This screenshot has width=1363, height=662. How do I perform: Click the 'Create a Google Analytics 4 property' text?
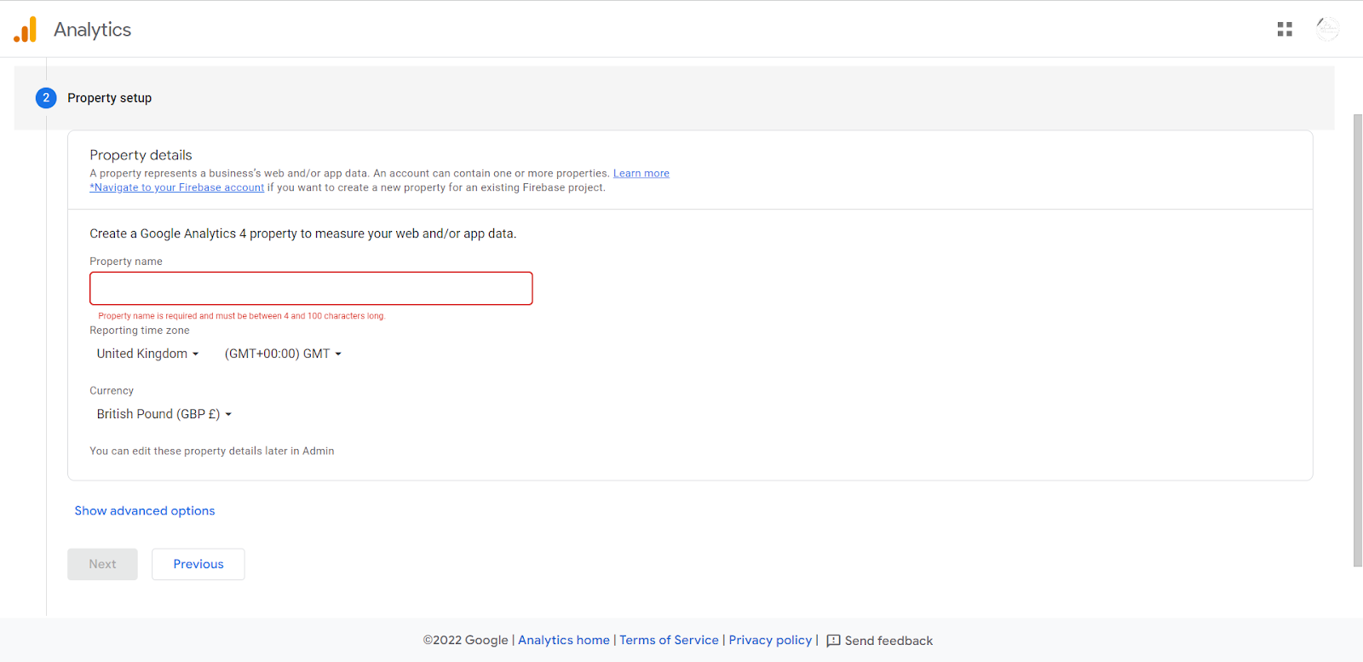tap(303, 233)
